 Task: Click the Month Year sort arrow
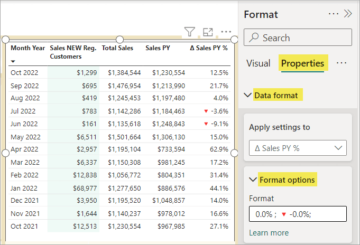(13, 61)
